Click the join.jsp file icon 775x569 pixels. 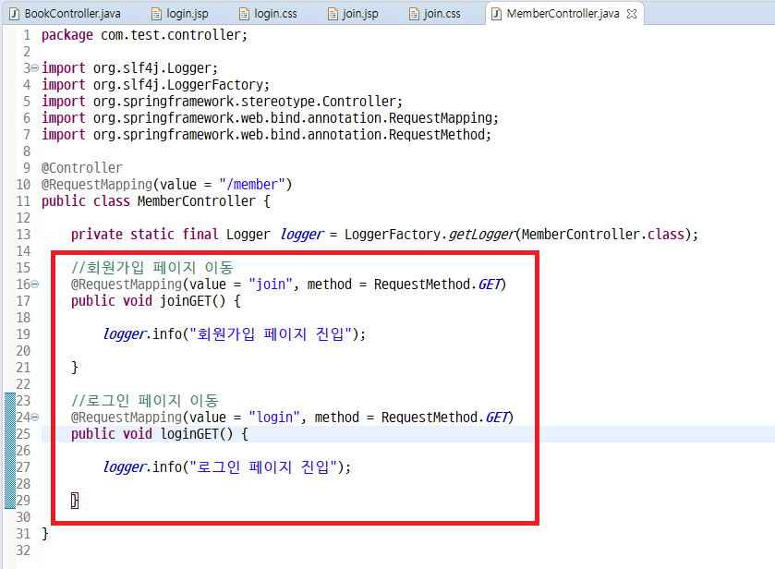pyautogui.click(x=333, y=14)
